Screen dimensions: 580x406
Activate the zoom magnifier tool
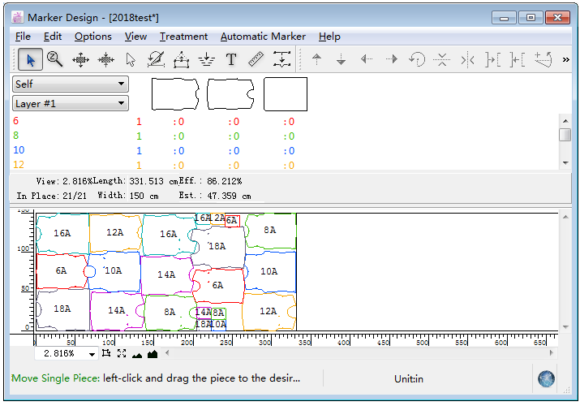(x=55, y=59)
